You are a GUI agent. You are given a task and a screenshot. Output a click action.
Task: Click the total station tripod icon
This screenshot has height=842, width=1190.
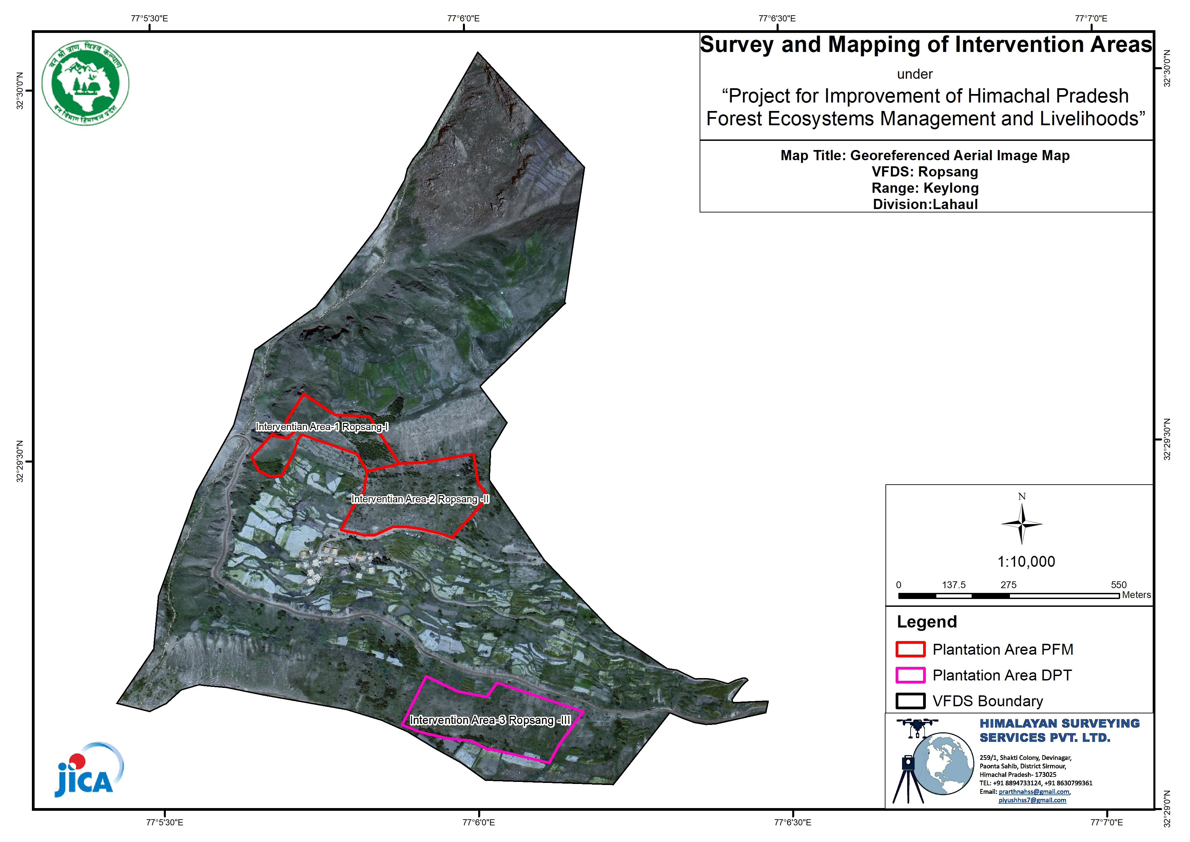point(908,779)
